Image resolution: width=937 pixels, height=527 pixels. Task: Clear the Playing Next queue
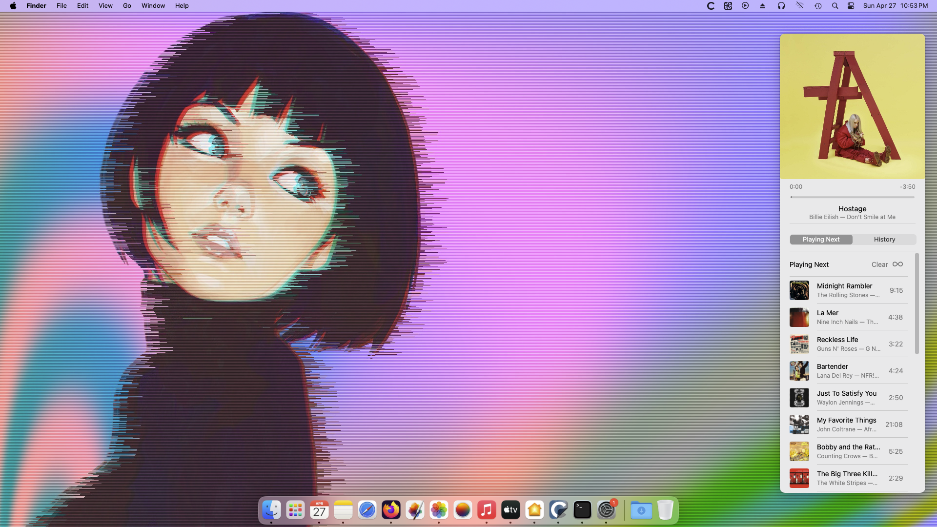[879, 264]
